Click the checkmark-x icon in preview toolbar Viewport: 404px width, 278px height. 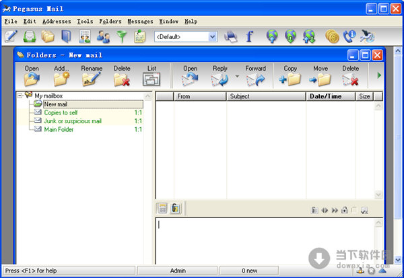pyautogui.click(x=364, y=211)
